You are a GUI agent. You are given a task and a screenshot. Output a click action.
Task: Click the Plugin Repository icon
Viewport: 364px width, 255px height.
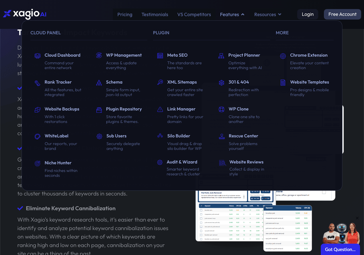pyautogui.click(x=99, y=110)
